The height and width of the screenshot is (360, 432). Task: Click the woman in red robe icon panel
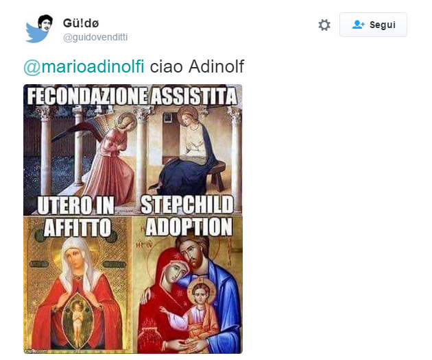(x=77, y=296)
